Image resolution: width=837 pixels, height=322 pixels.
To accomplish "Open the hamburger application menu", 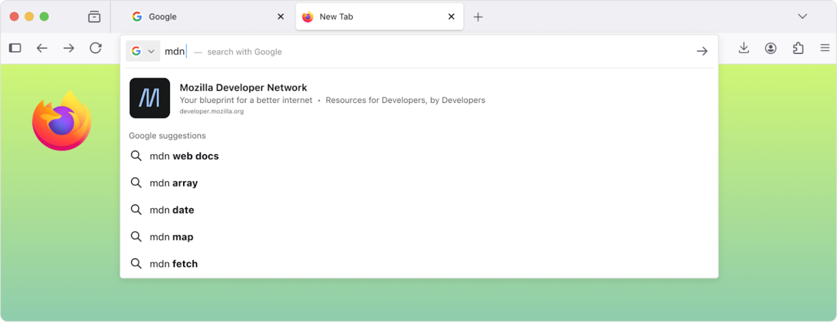I will (825, 48).
